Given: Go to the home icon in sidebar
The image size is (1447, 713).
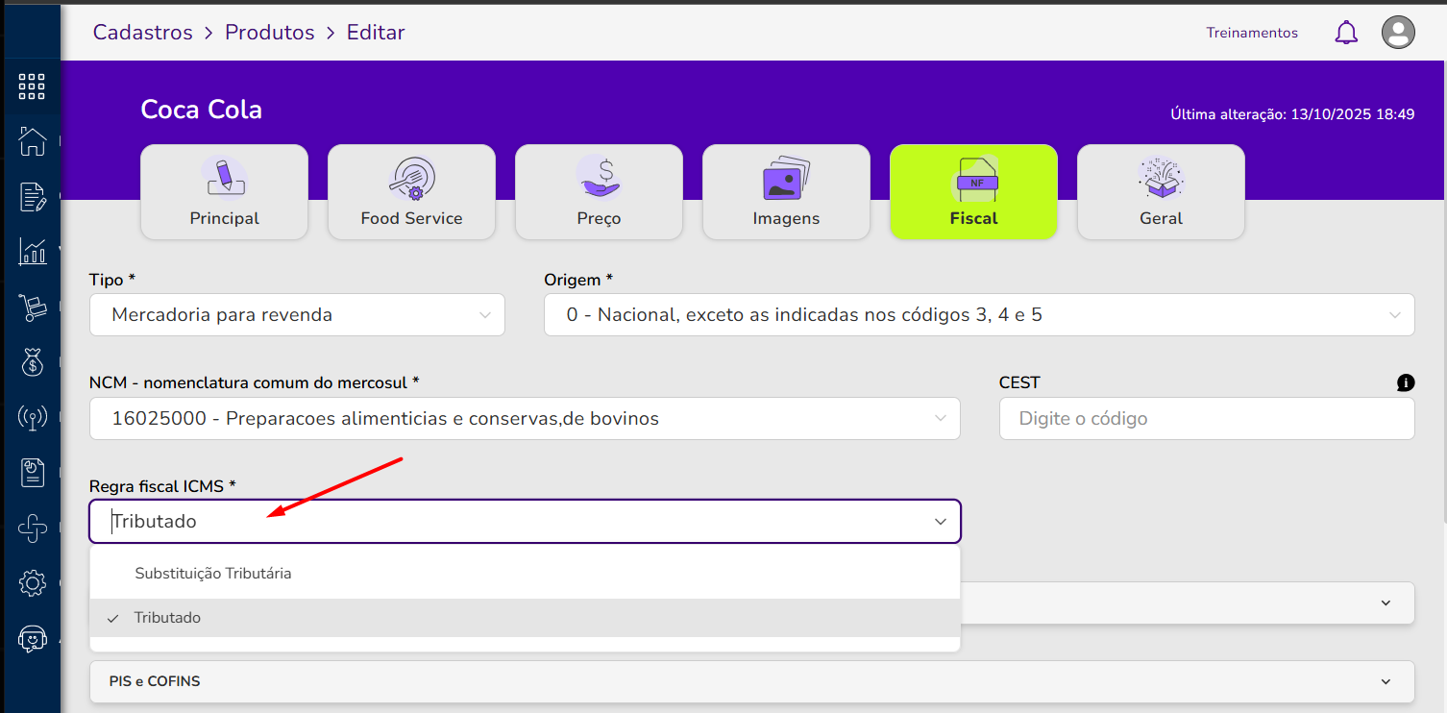Looking at the screenshot, I should coord(32,141).
